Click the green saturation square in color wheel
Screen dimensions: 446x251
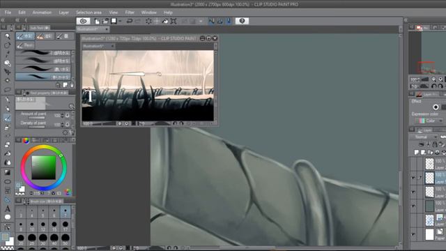43,167
